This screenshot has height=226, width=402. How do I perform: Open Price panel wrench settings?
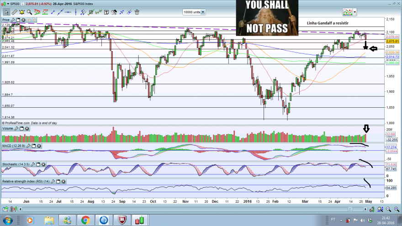click(13, 20)
